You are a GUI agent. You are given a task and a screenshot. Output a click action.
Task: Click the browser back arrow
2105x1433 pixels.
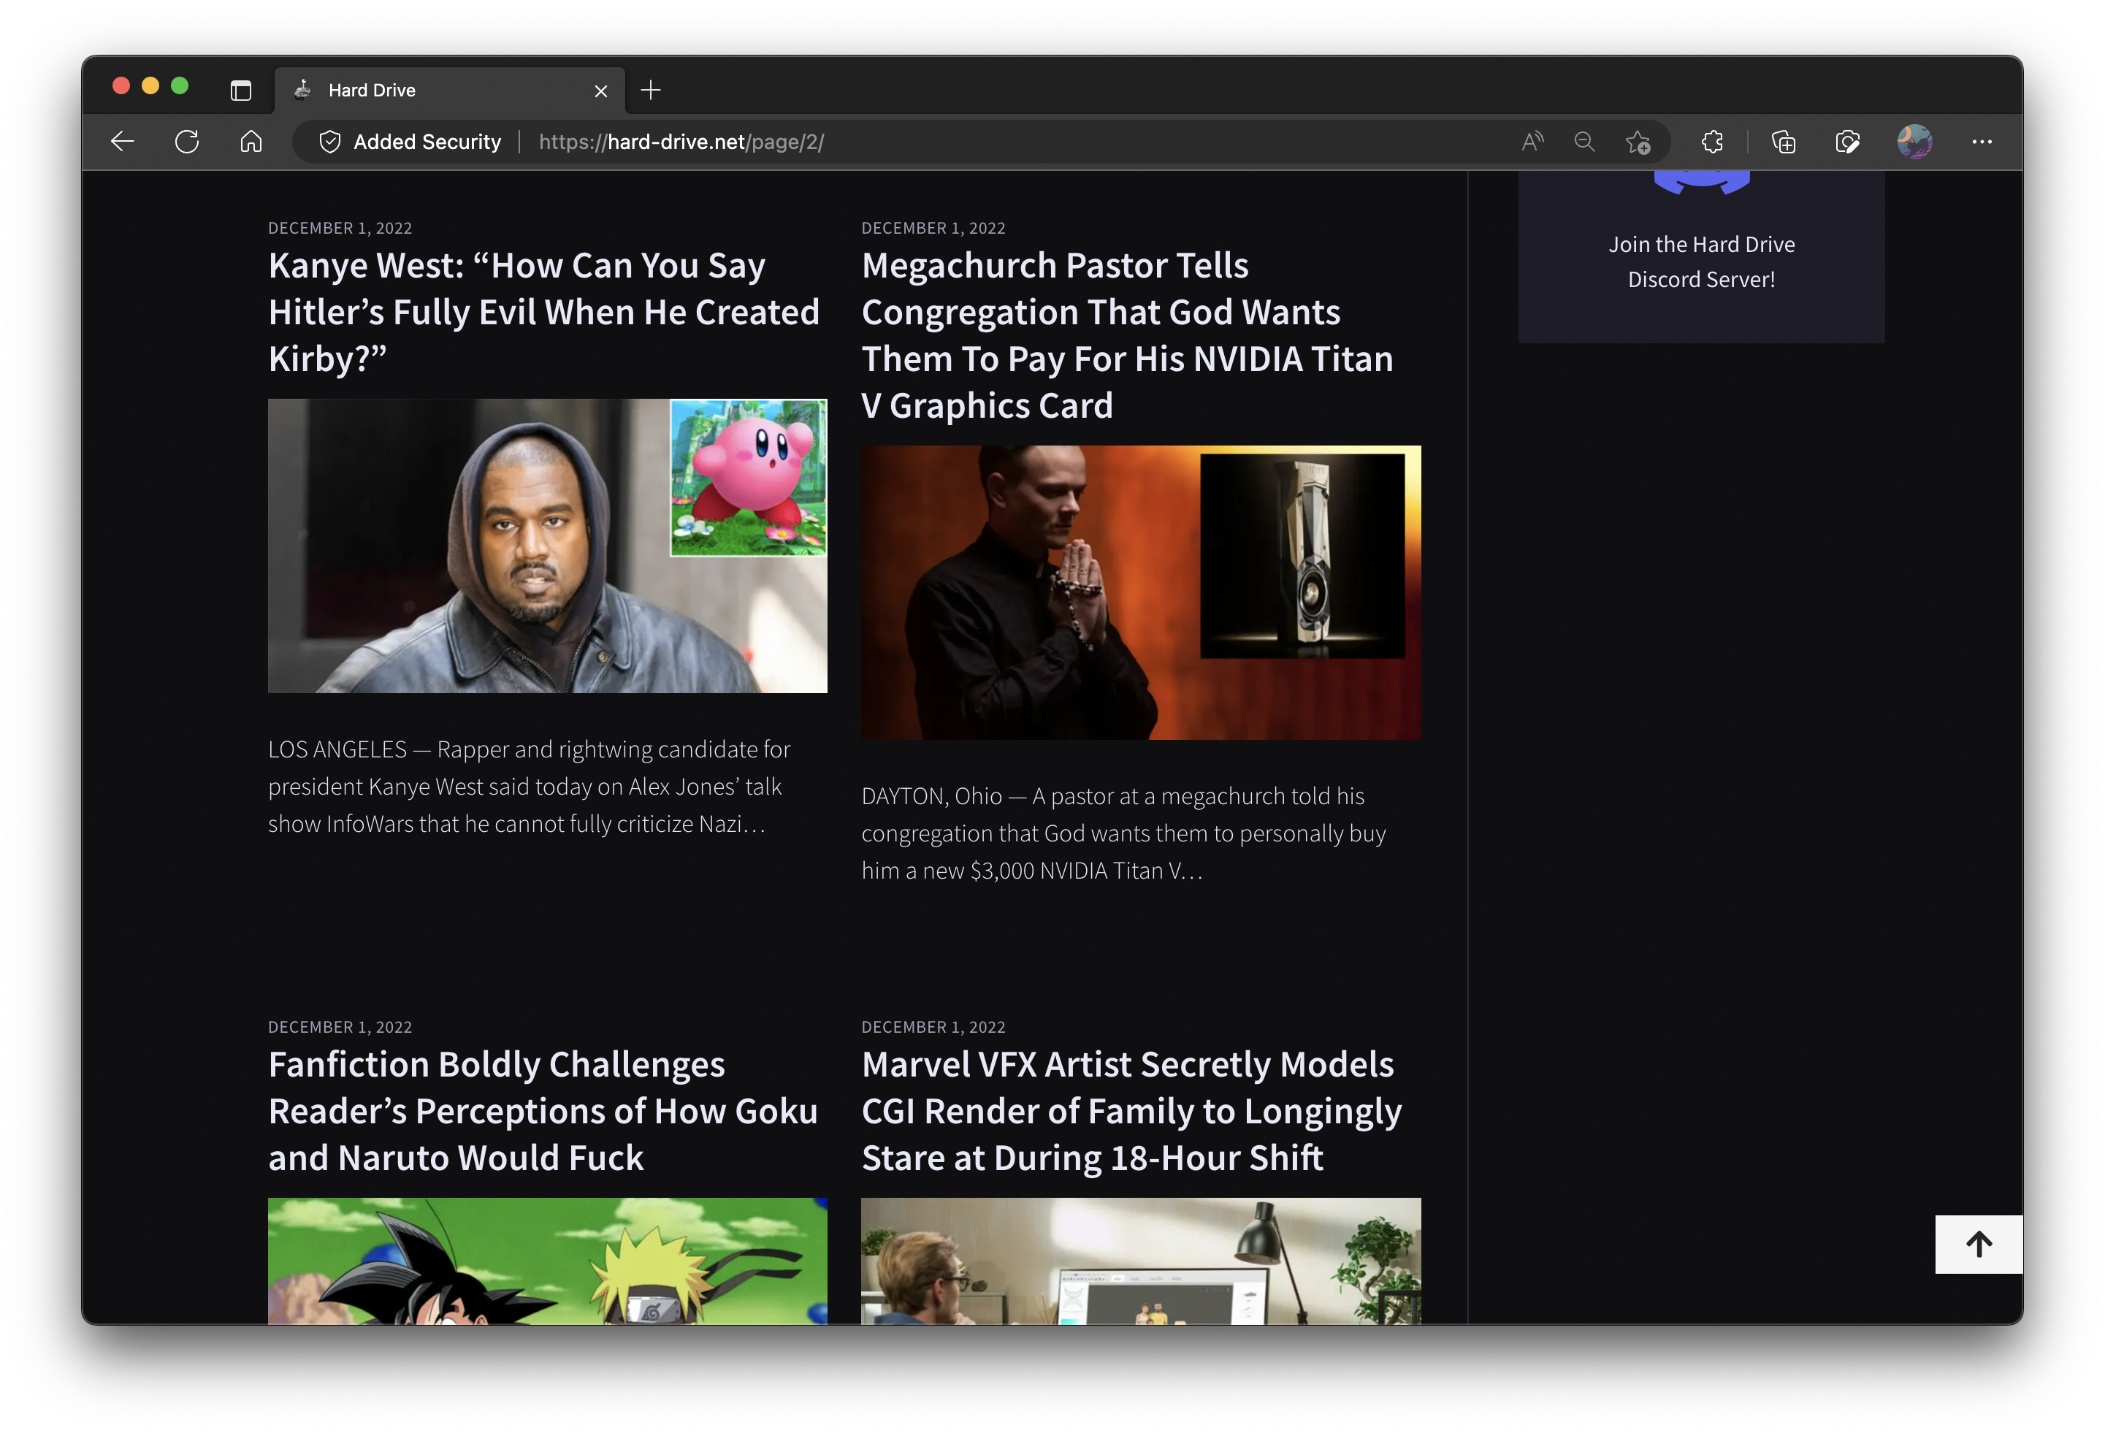click(x=122, y=141)
